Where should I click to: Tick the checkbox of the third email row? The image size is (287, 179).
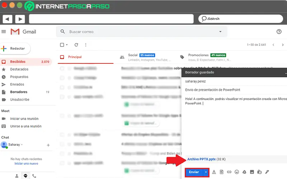tap(62, 87)
